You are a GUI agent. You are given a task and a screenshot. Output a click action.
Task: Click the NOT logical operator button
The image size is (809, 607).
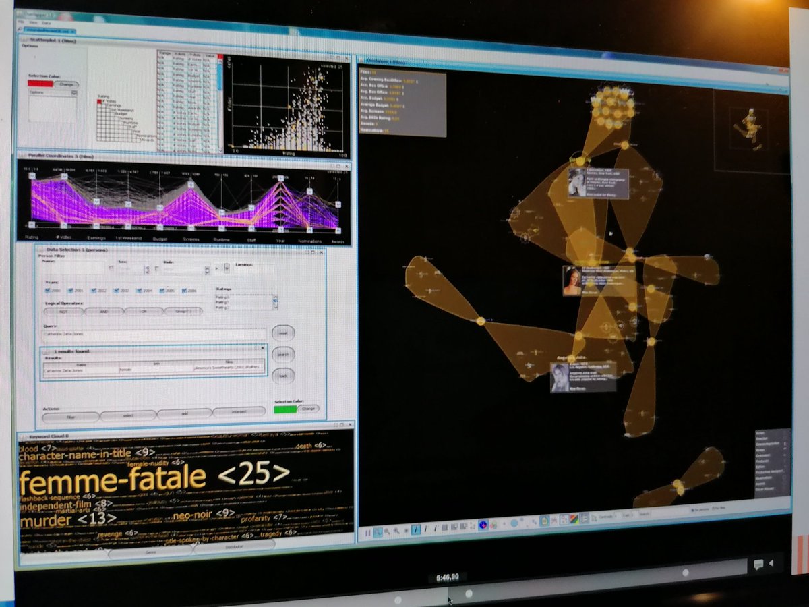point(63,311)
